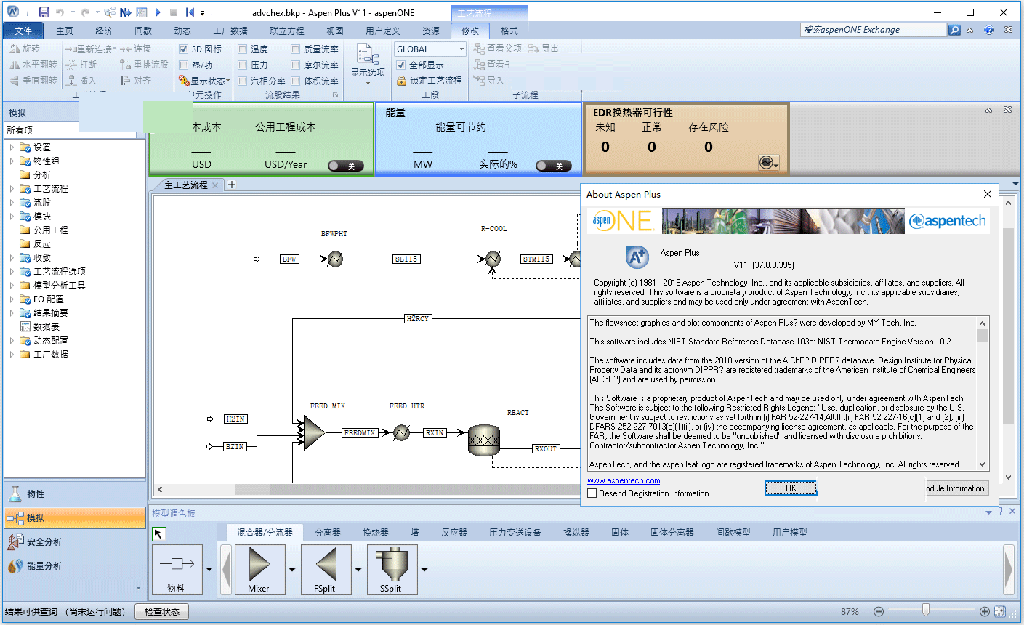Expand the 结果摘要 tree node
1024x625 pixels.
tap(12, 313)
